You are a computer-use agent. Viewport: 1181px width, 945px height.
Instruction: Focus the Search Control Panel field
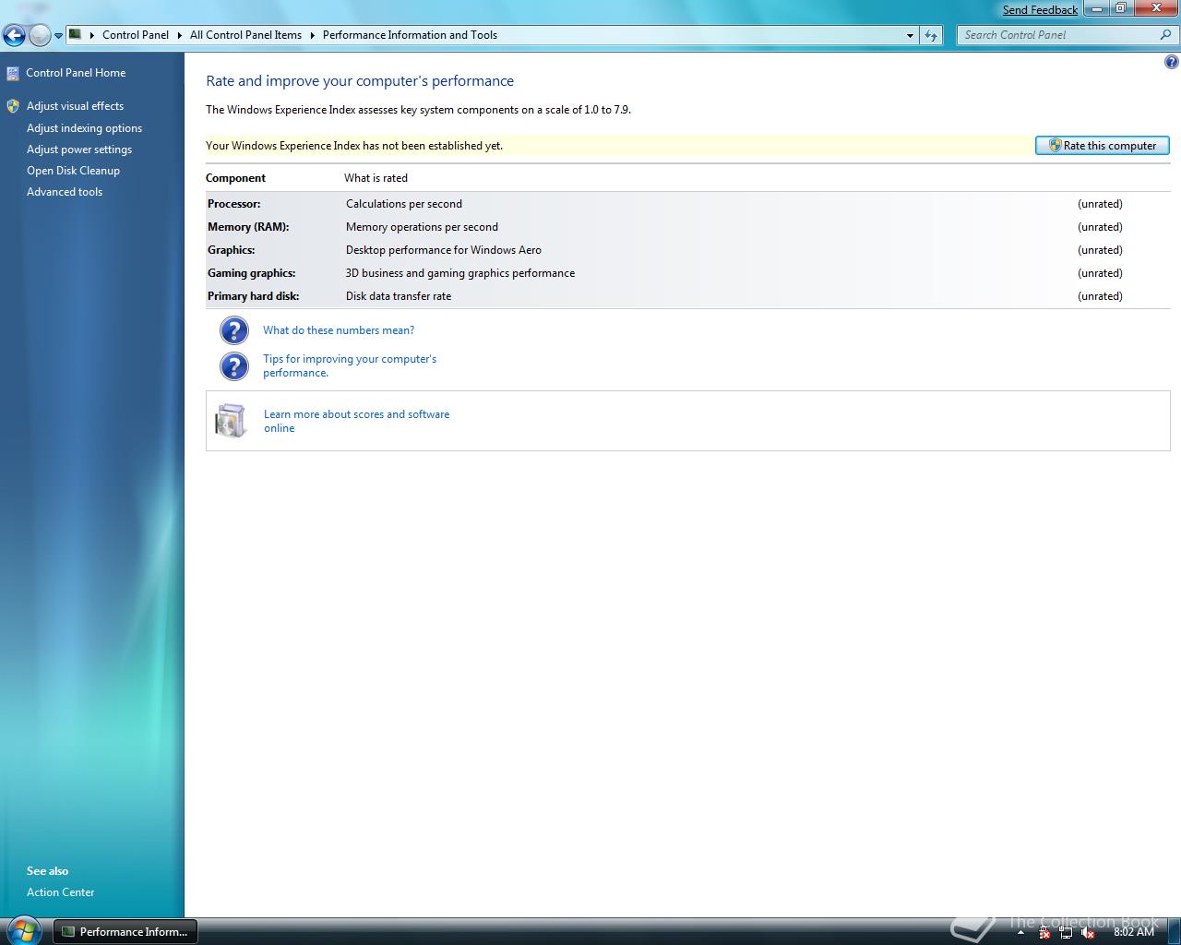(x=1058, y=35)
